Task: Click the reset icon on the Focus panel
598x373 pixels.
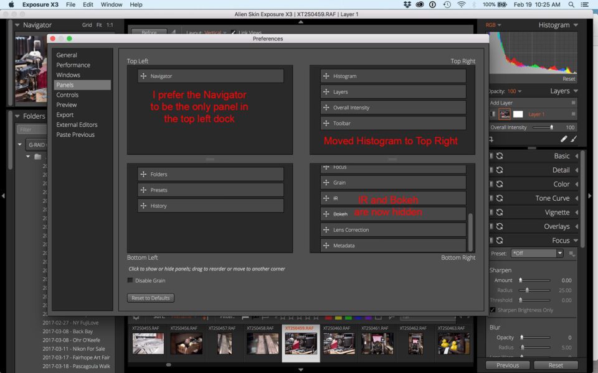Action: pyautogui.click(x=500, y=241)
